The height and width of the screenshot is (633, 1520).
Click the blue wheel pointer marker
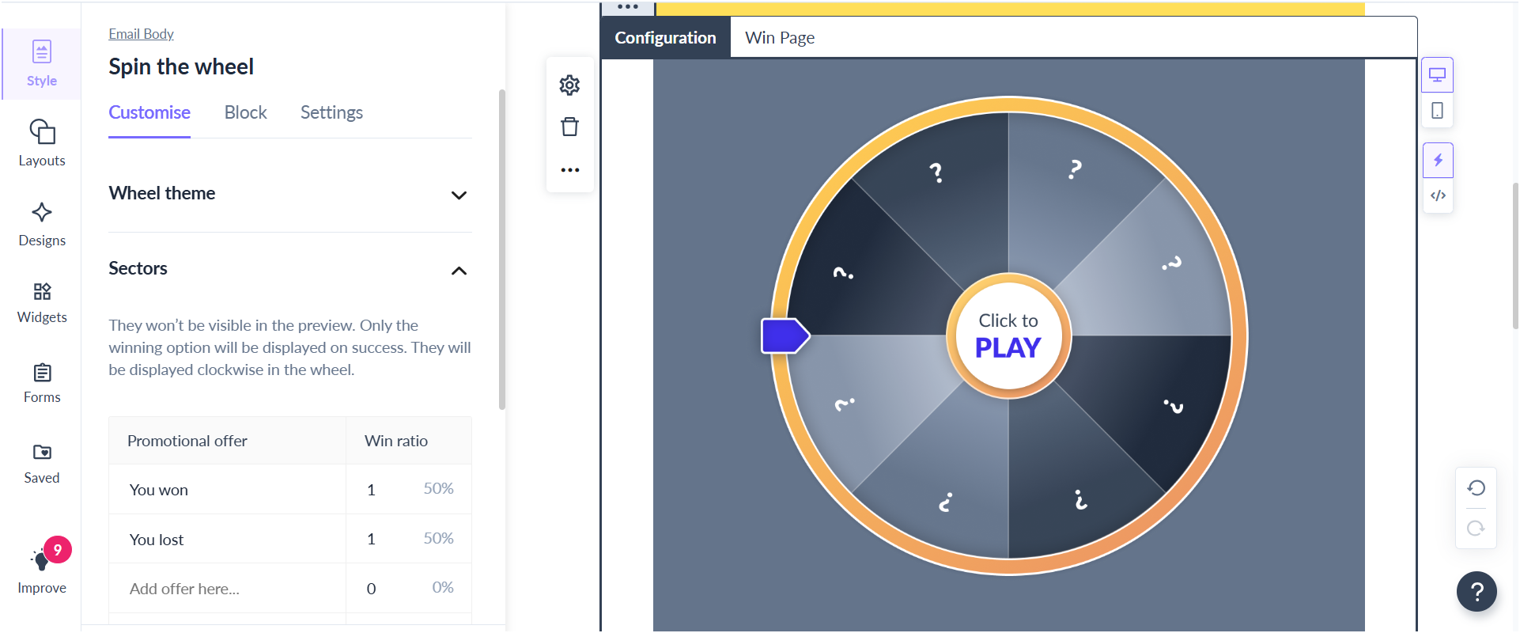click(x=785, y=335)
